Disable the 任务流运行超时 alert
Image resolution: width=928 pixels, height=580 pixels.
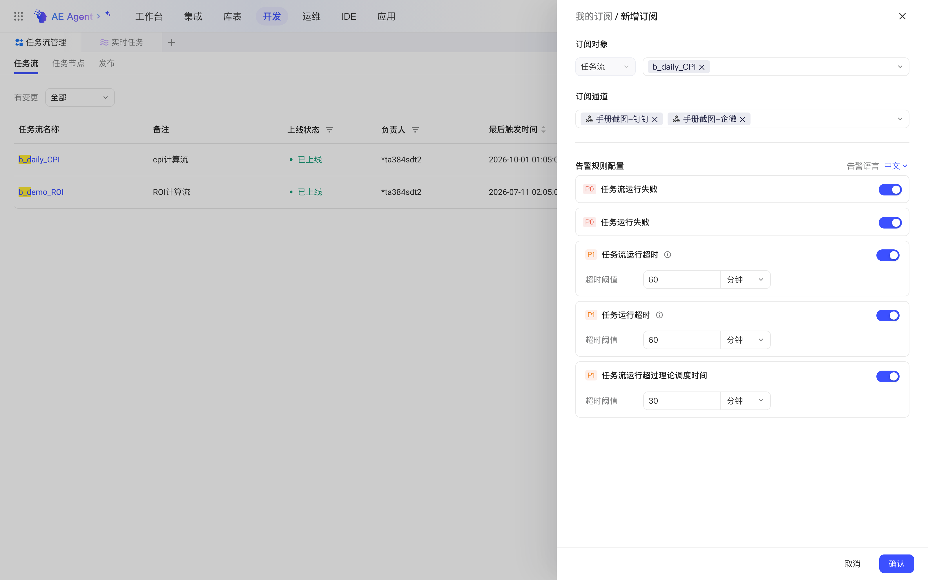tap(888, 255)
